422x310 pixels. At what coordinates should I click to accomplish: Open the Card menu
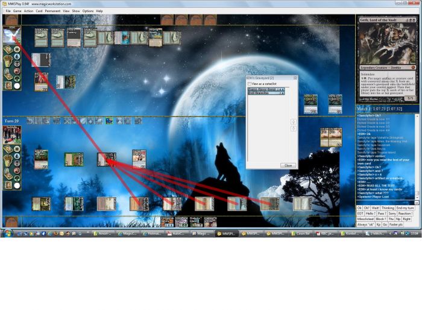39,11
